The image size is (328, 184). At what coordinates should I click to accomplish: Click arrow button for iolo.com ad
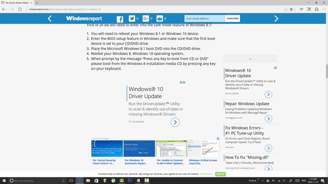click(x=269, y=148)
